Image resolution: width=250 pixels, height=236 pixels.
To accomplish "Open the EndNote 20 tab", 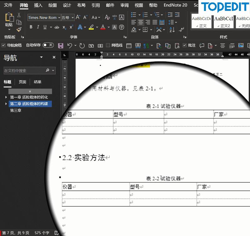I will 175,5.
